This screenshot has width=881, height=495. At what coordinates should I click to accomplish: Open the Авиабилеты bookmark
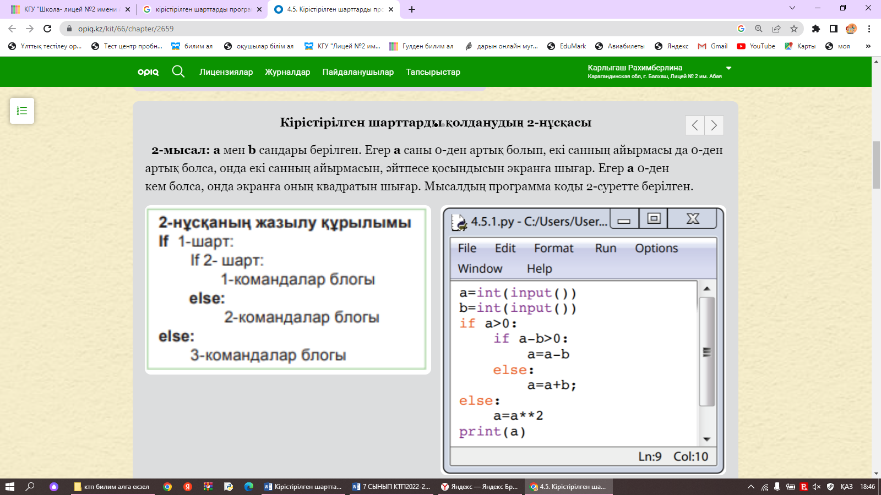click(x=619, y=46)
